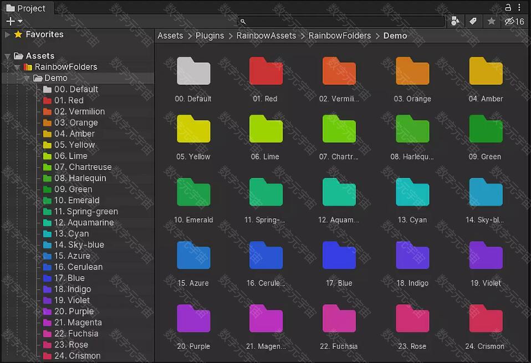The width and height of the screenshot is (531, 363).
Task: Navigate to Plugins in breadcrumb
Action: coord(210,35)
